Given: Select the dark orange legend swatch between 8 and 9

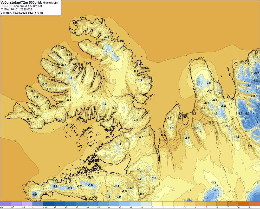Looking at the screenshot, I should [243, 204].
